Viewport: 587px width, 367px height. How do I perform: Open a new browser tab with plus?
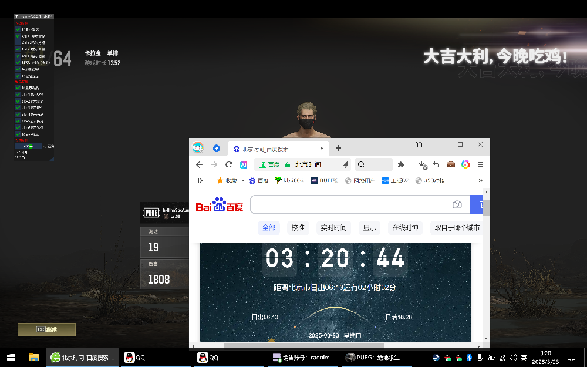point(339,148)
